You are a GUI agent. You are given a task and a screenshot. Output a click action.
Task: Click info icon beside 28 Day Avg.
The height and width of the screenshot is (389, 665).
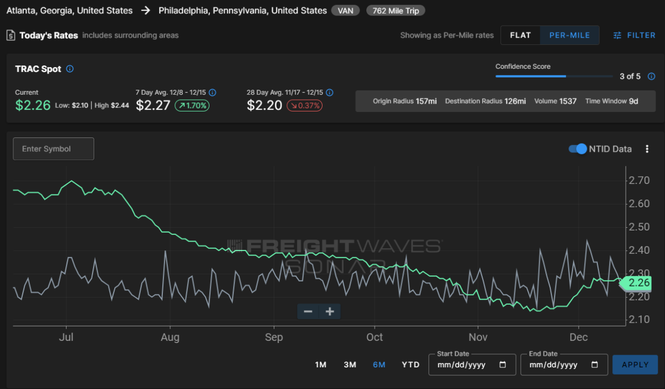pos(330,93)
